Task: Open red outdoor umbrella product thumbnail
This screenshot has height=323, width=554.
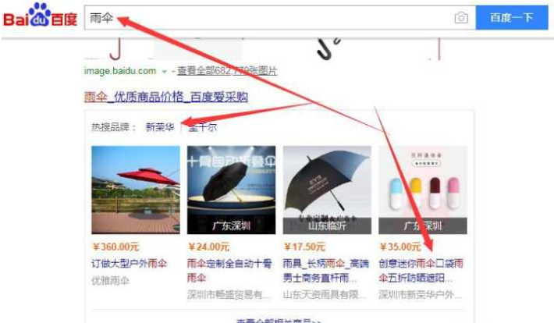Action: click(136, 190)
